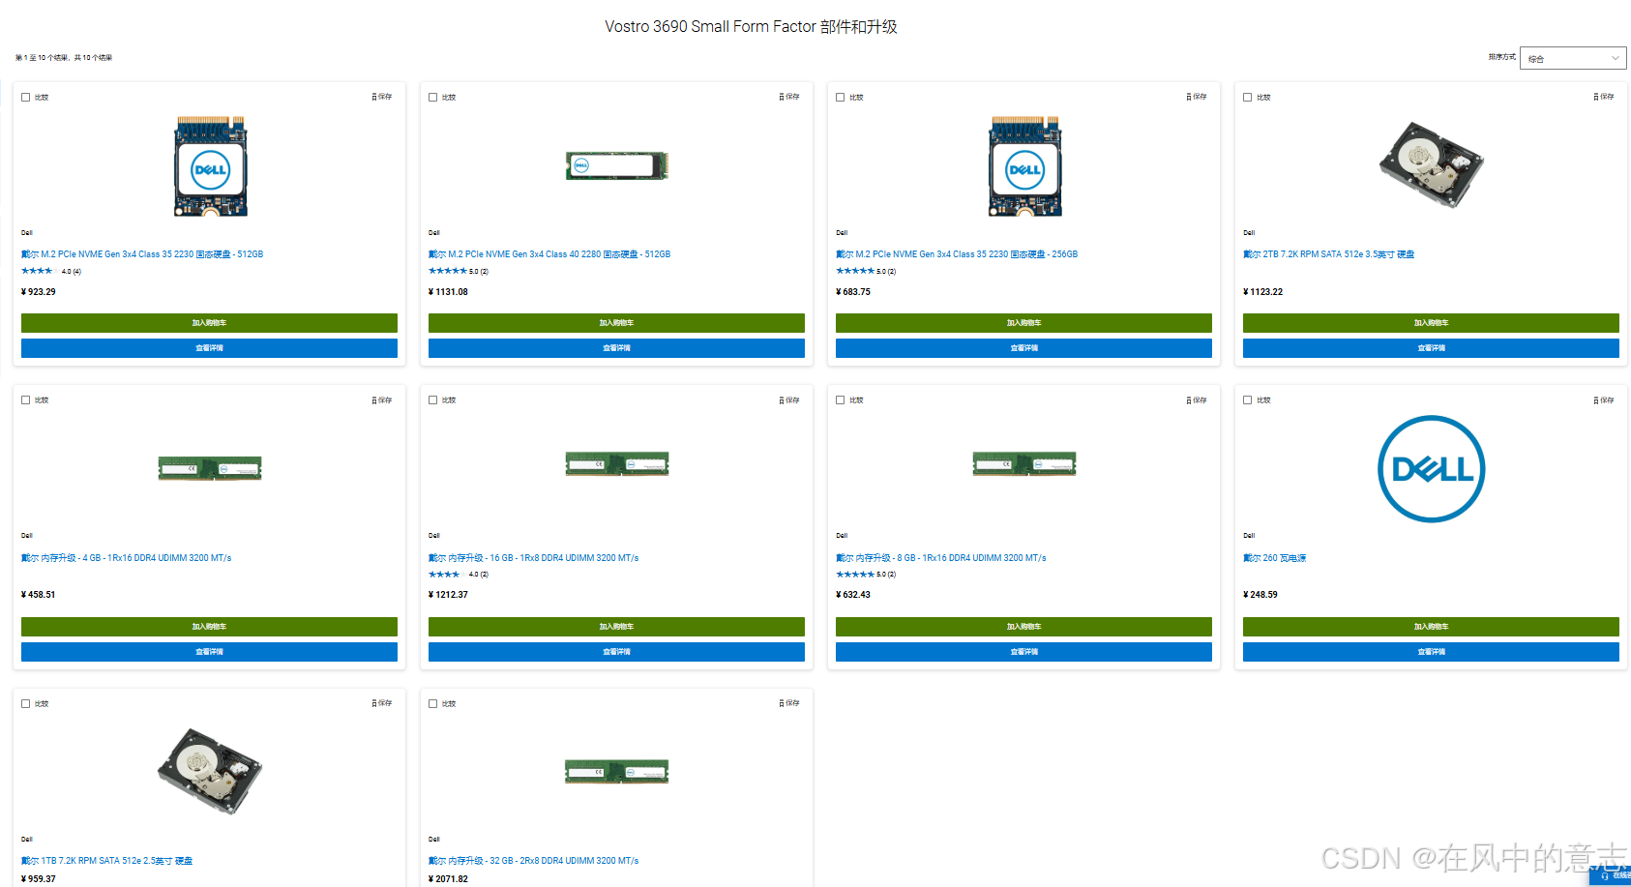Save the Class 40 2280 512GB SSD

[789, 97]
